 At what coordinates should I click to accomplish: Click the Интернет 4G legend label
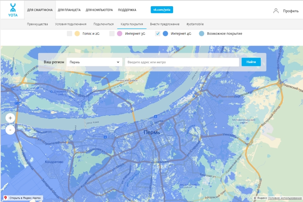[181, 34]
